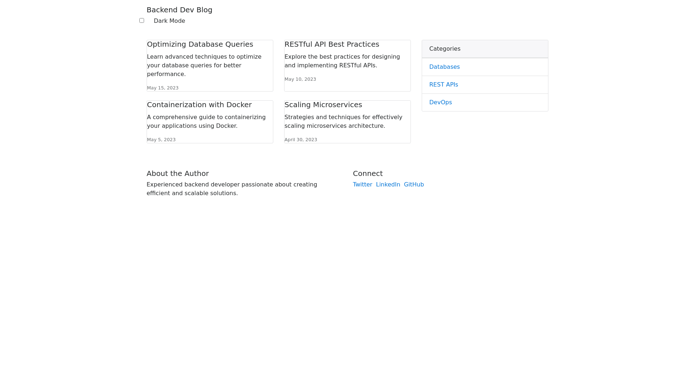Screen dimensions: 695x391
Task: Click the Categories list header
Action: tap(445, 49)
